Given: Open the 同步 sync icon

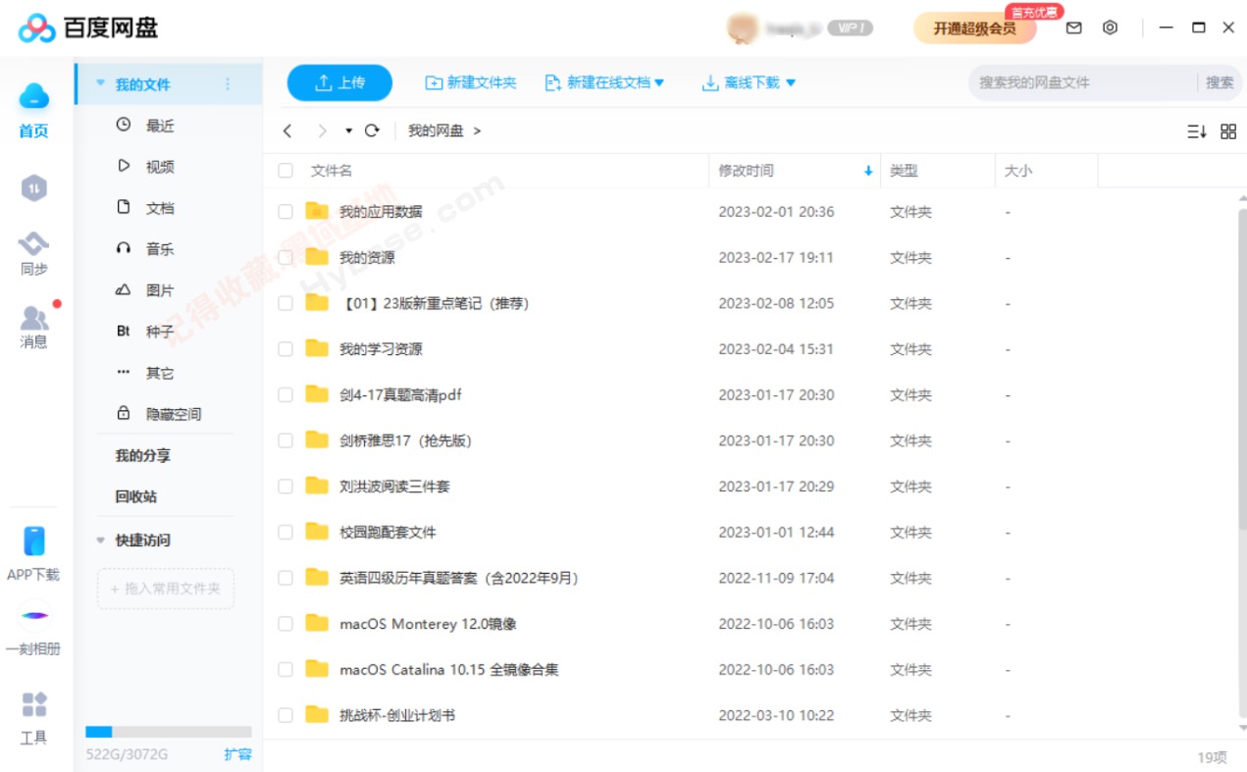Looking at the screenshot, I should point(34,242).
